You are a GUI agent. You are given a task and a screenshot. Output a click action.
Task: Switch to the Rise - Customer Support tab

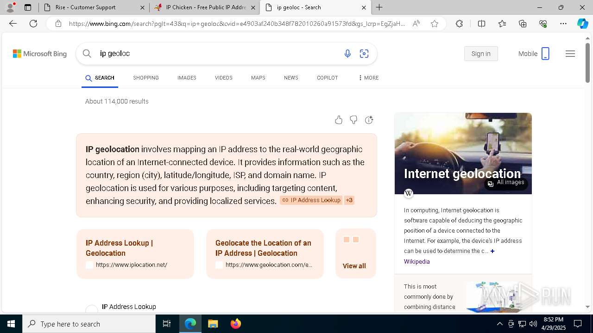coord(94,7)
